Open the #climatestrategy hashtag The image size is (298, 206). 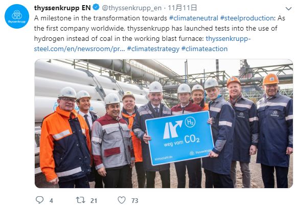pyautogui.click(x=153, y=49)
